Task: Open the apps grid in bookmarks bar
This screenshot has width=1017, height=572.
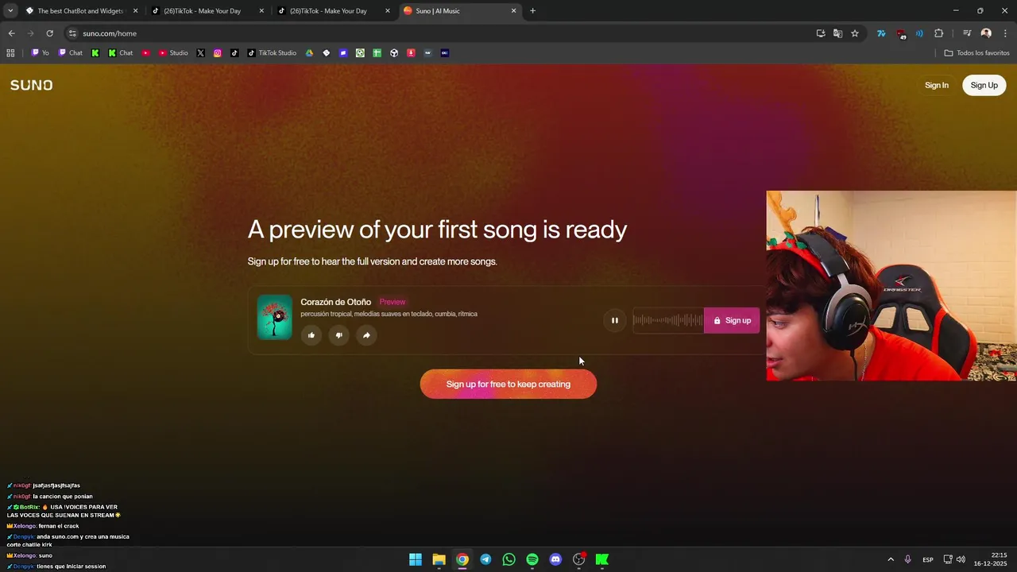Action: pyautogui.click(x=10, y=53)
